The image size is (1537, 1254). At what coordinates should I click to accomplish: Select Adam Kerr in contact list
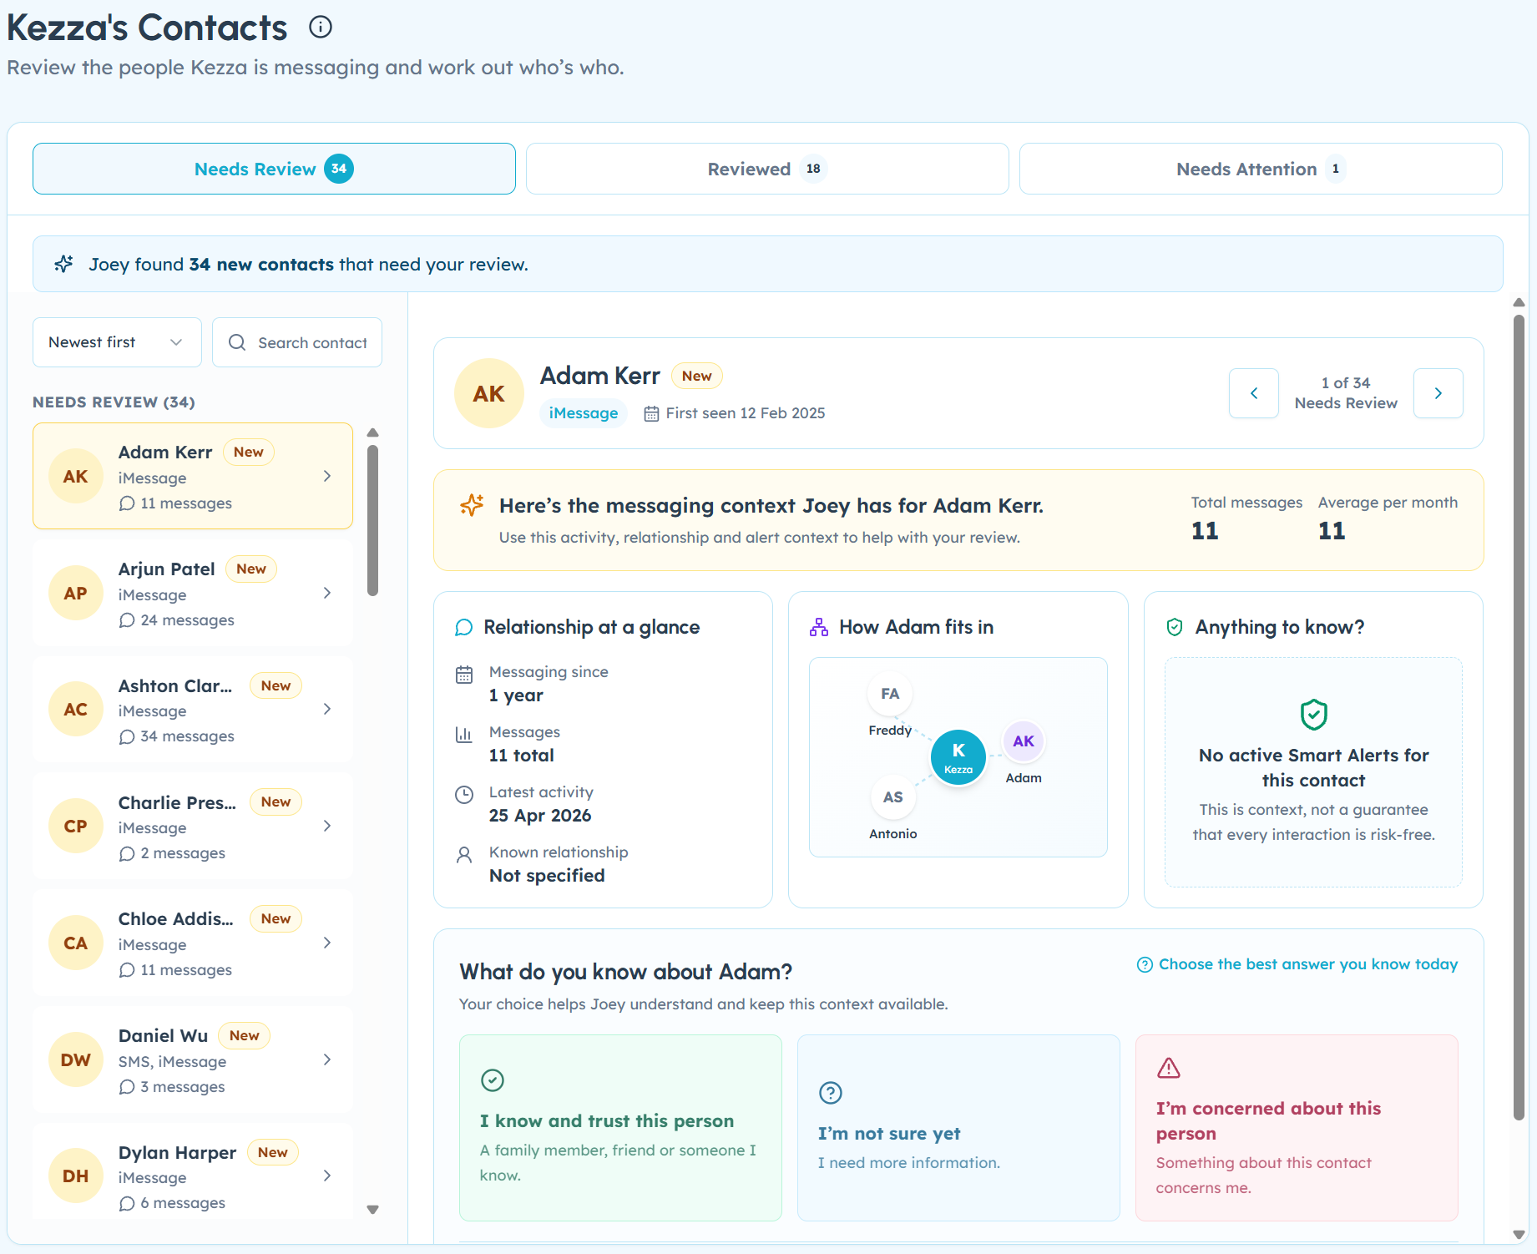click(193, 476)
